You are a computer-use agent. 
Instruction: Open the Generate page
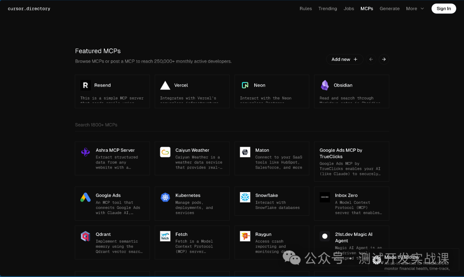[x=389, y=9]
